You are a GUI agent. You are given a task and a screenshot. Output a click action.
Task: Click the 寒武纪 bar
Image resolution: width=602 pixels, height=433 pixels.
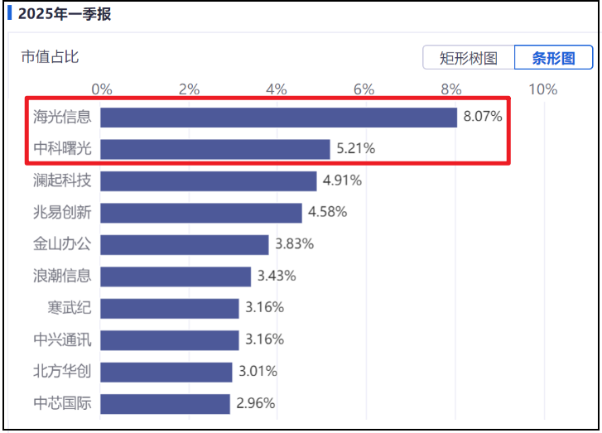(x=170, y=309)
